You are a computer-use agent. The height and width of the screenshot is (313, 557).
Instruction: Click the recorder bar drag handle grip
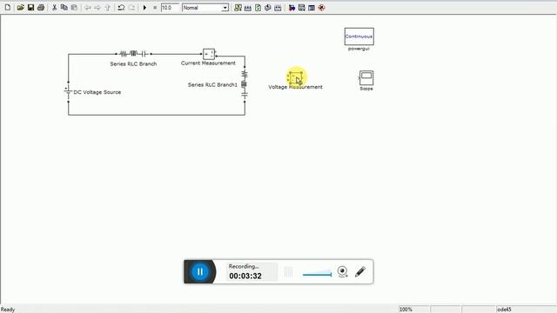click(288, 272)
